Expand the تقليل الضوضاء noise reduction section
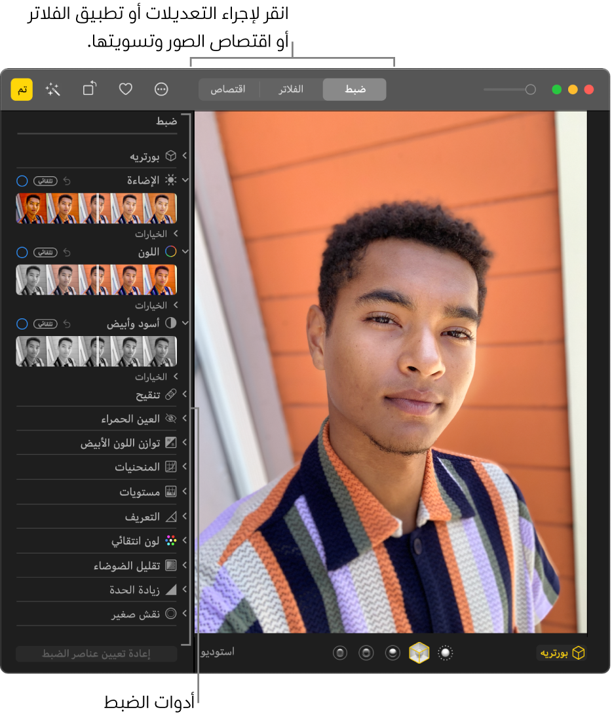 185,565
